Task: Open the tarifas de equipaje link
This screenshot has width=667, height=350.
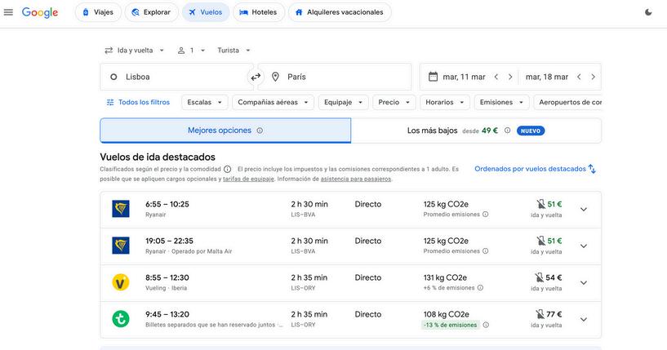Action: 248,179
